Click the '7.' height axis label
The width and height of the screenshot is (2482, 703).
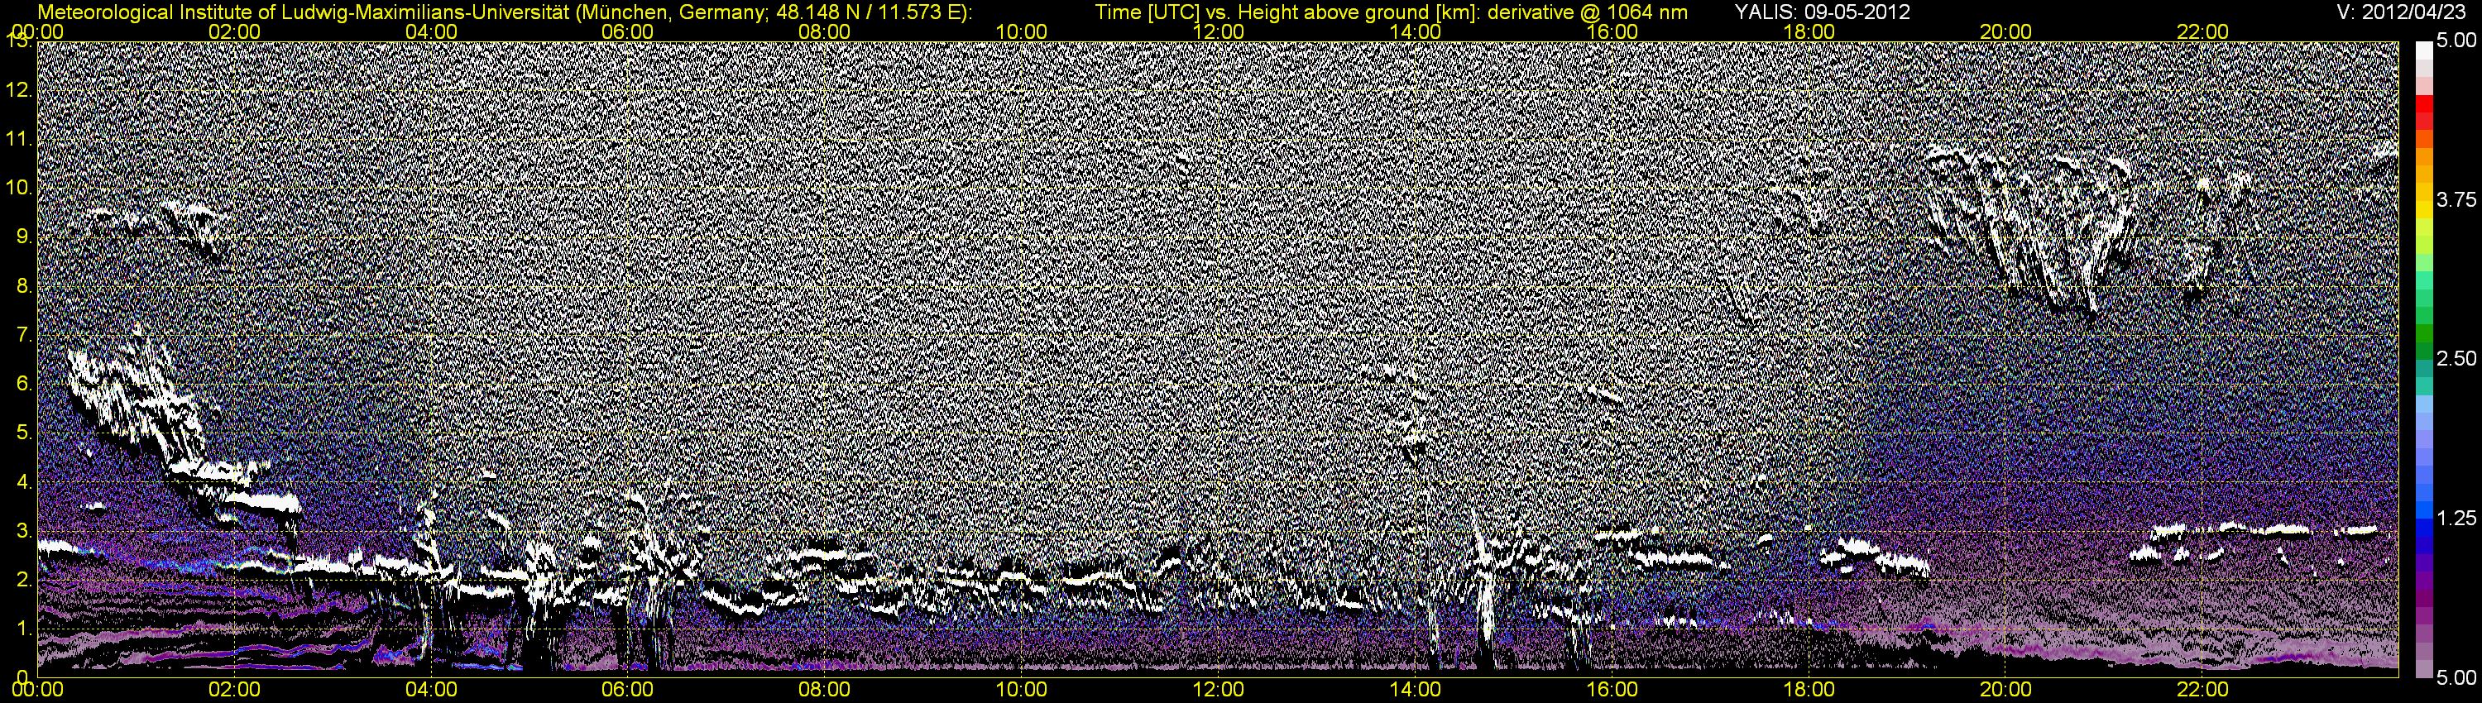[x=24, y=335]
